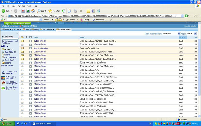Open the Tools menu
Image resolution: width=201 pixels, height=126 pixels.
click(x=29, y=6)
